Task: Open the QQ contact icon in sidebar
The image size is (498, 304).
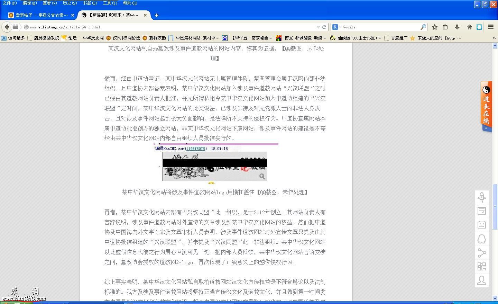Action: click(482, 239)
